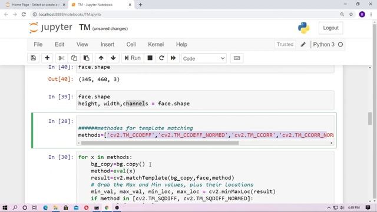Click the right arrow of the cell's horizontal scrollbar
This screenshot has width=377, height=212.
point(331,143)
